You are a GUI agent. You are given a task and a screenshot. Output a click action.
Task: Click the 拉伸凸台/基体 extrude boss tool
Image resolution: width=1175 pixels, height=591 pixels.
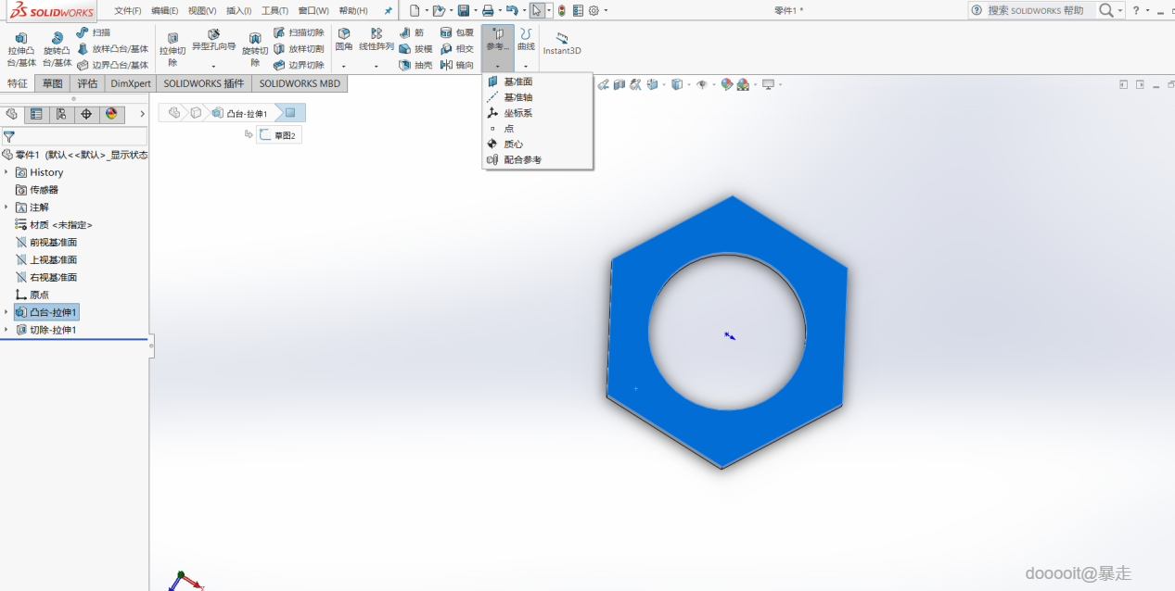pyautogui.click(x=21, y=49)
